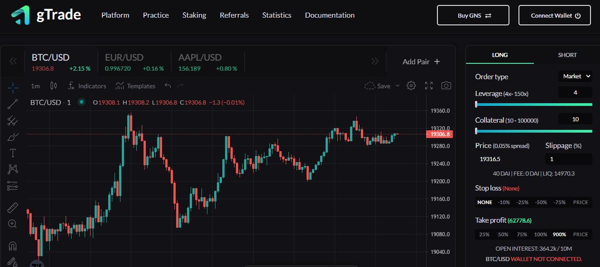This screenshot has height=267, width=600.
Task: Choose the -25% stop loss option
Action: [x=523, y=202]
